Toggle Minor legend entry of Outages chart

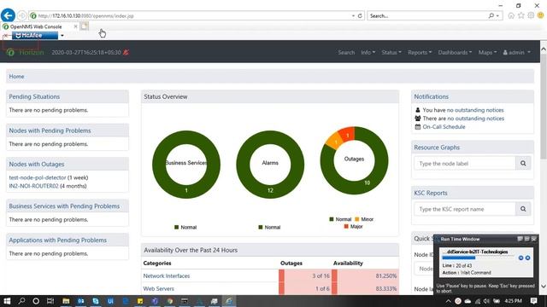tap(364, 219)
